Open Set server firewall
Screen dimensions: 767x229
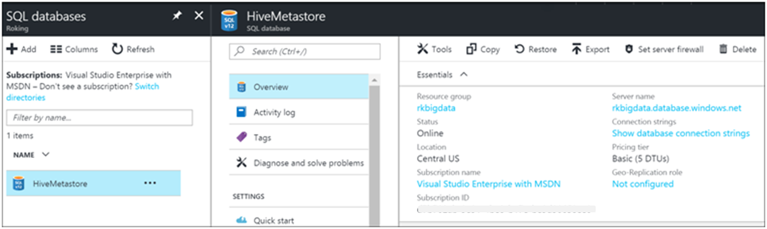tap(664, 49)
